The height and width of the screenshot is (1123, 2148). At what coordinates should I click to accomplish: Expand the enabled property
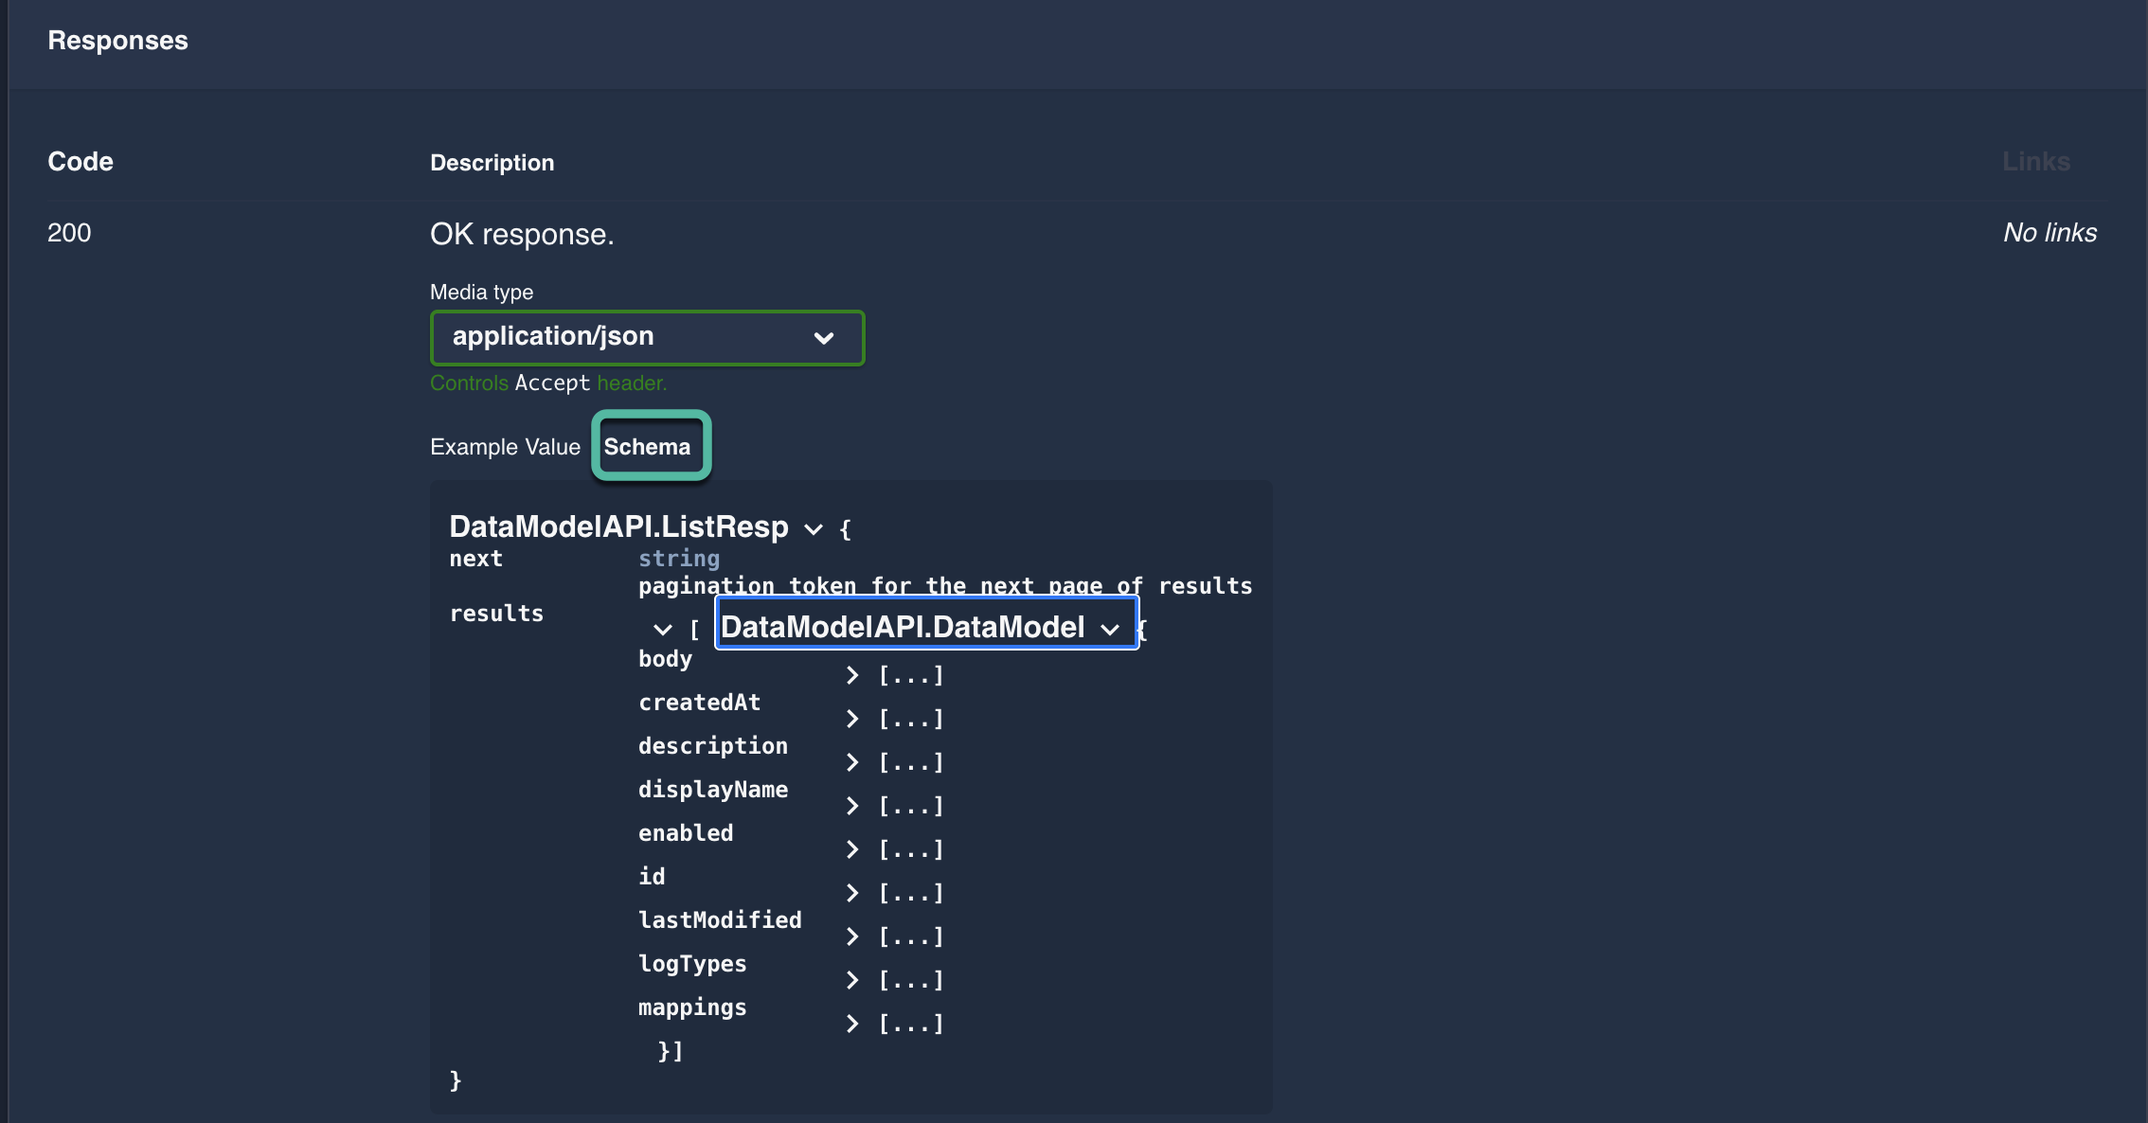851,848
